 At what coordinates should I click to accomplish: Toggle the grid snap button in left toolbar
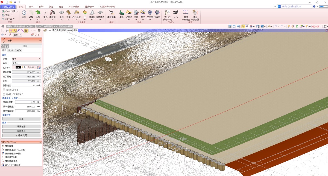point(26,31)
